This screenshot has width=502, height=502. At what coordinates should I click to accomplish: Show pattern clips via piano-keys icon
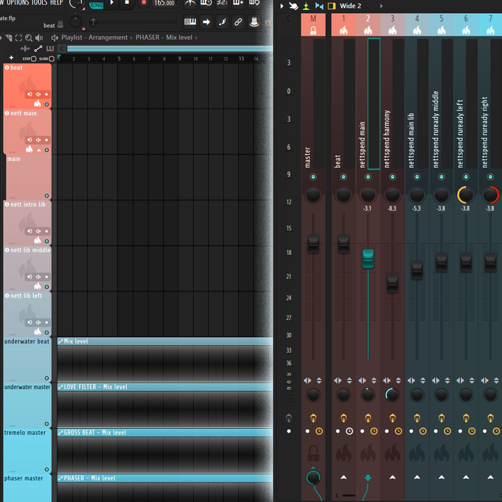coord(50,49)
